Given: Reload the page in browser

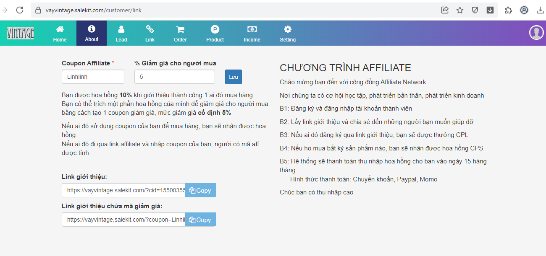Looking at the screenshot, I should point(20,10).
